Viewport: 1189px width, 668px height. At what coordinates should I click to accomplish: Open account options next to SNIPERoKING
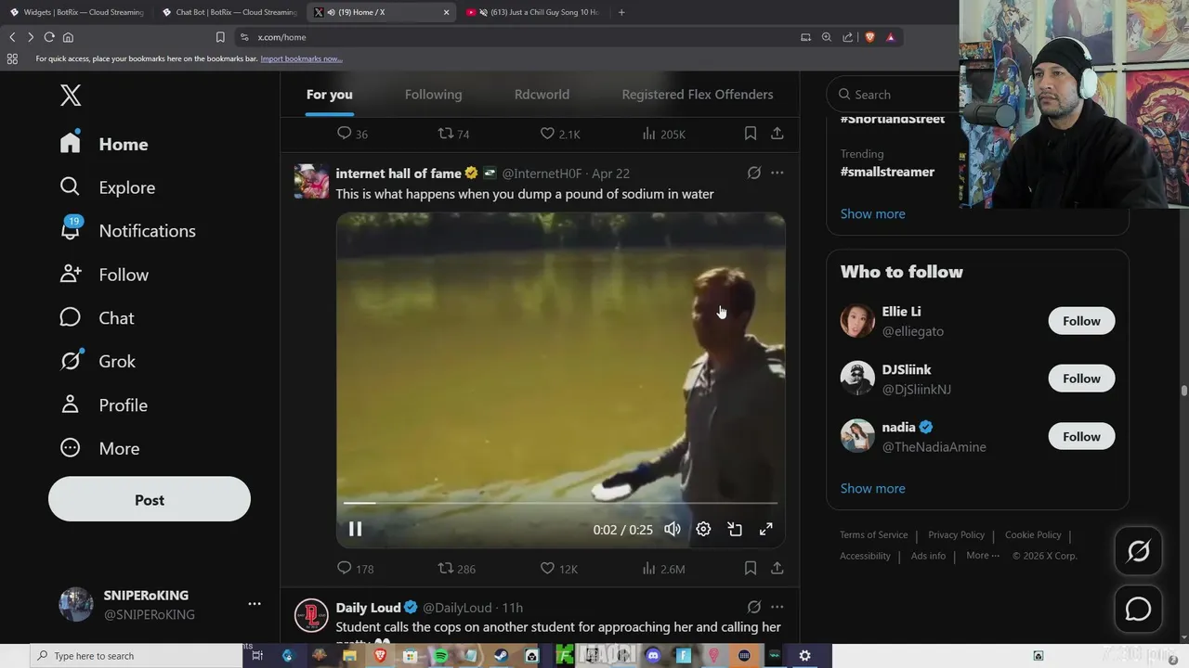click(254, 604)
